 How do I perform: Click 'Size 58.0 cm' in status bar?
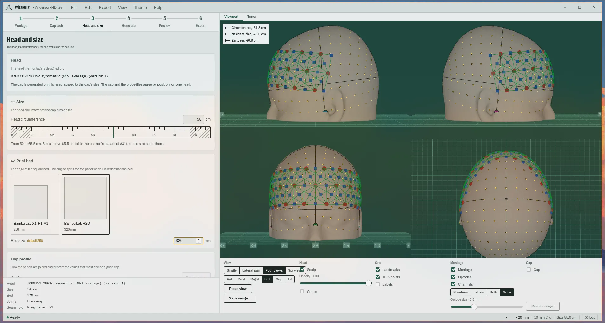click(x=567, y=317)
